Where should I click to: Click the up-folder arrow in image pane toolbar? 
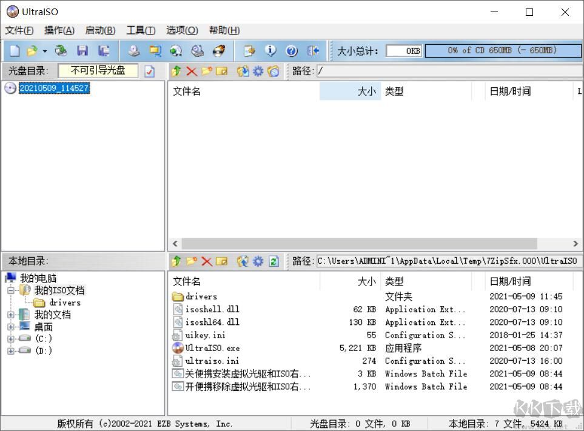(176, 71)
